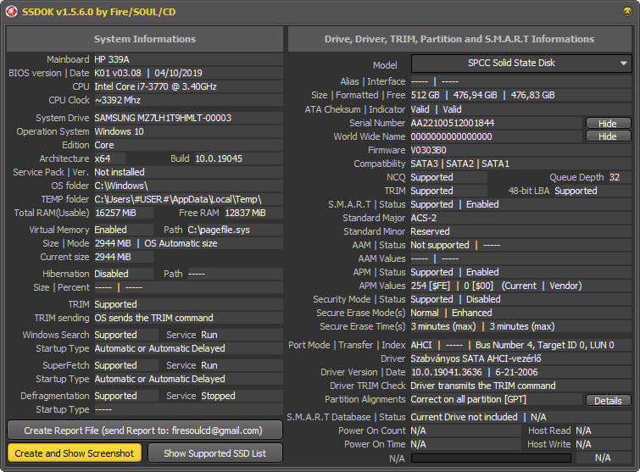Viewport: 640px width, 472px height.
Task: Click driver version 10.0.19041.3636
Action: pyautogui.click(x=446, y=372)
